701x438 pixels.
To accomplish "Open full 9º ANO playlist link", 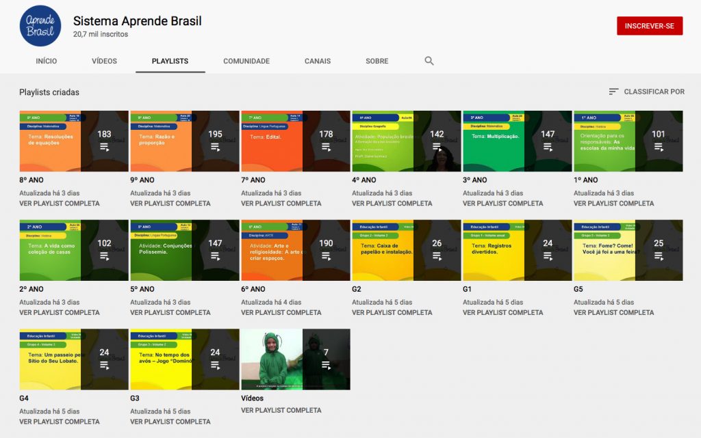I will click(x=170, y=204).
